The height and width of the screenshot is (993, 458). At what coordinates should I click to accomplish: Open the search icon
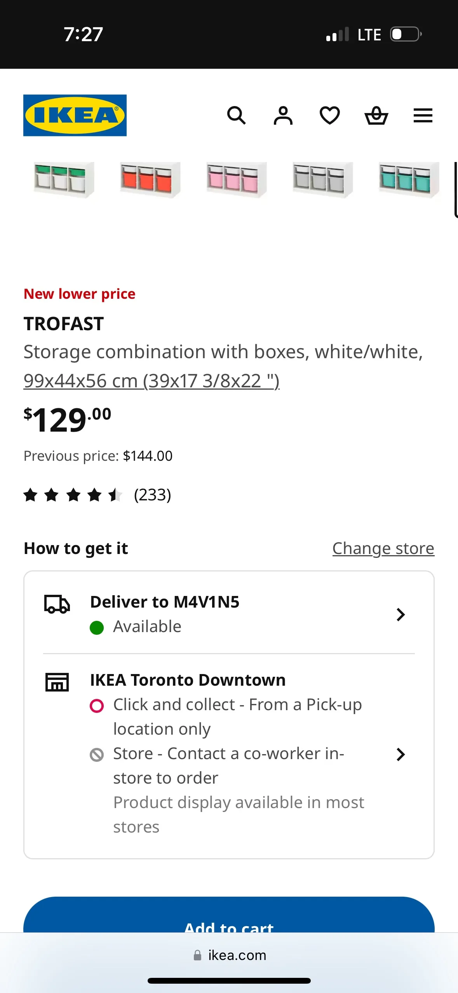coord(236,115)
